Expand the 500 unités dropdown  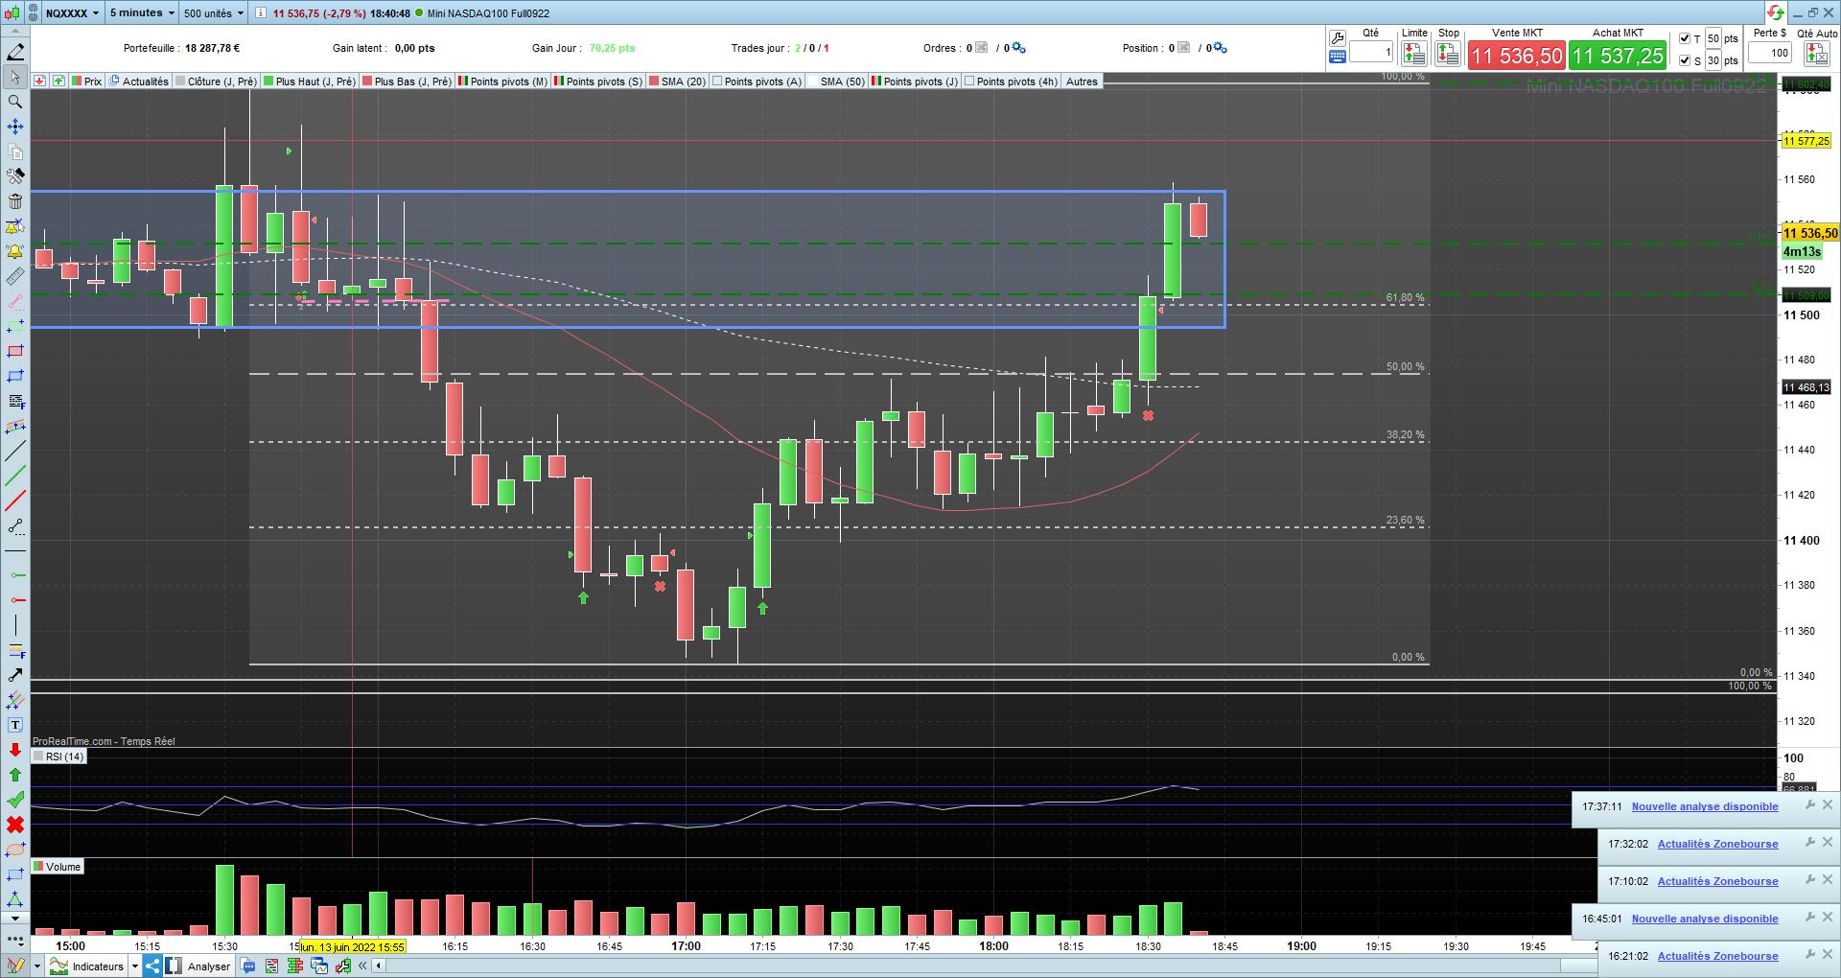[214, 13]
